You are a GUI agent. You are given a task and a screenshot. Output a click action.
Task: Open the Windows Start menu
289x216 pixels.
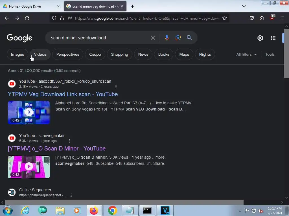pos(7,210)
